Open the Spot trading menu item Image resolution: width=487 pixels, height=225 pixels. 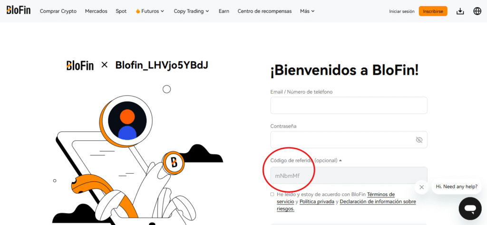click(x=121, y=11)
